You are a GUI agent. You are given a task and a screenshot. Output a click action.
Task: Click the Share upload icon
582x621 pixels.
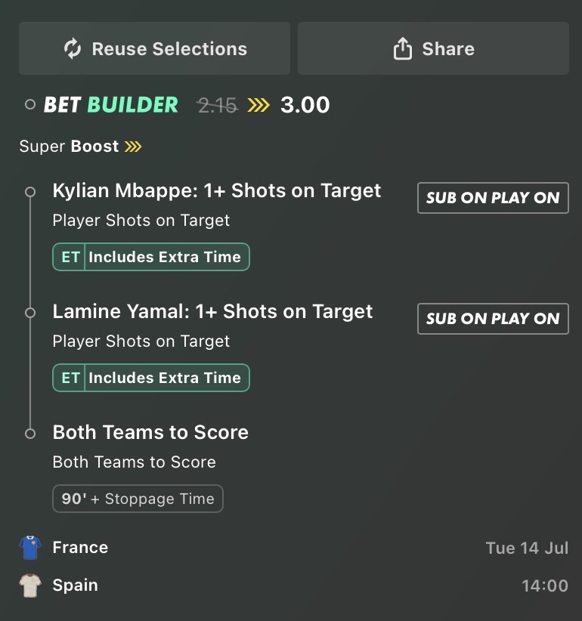tap(403, 48)
